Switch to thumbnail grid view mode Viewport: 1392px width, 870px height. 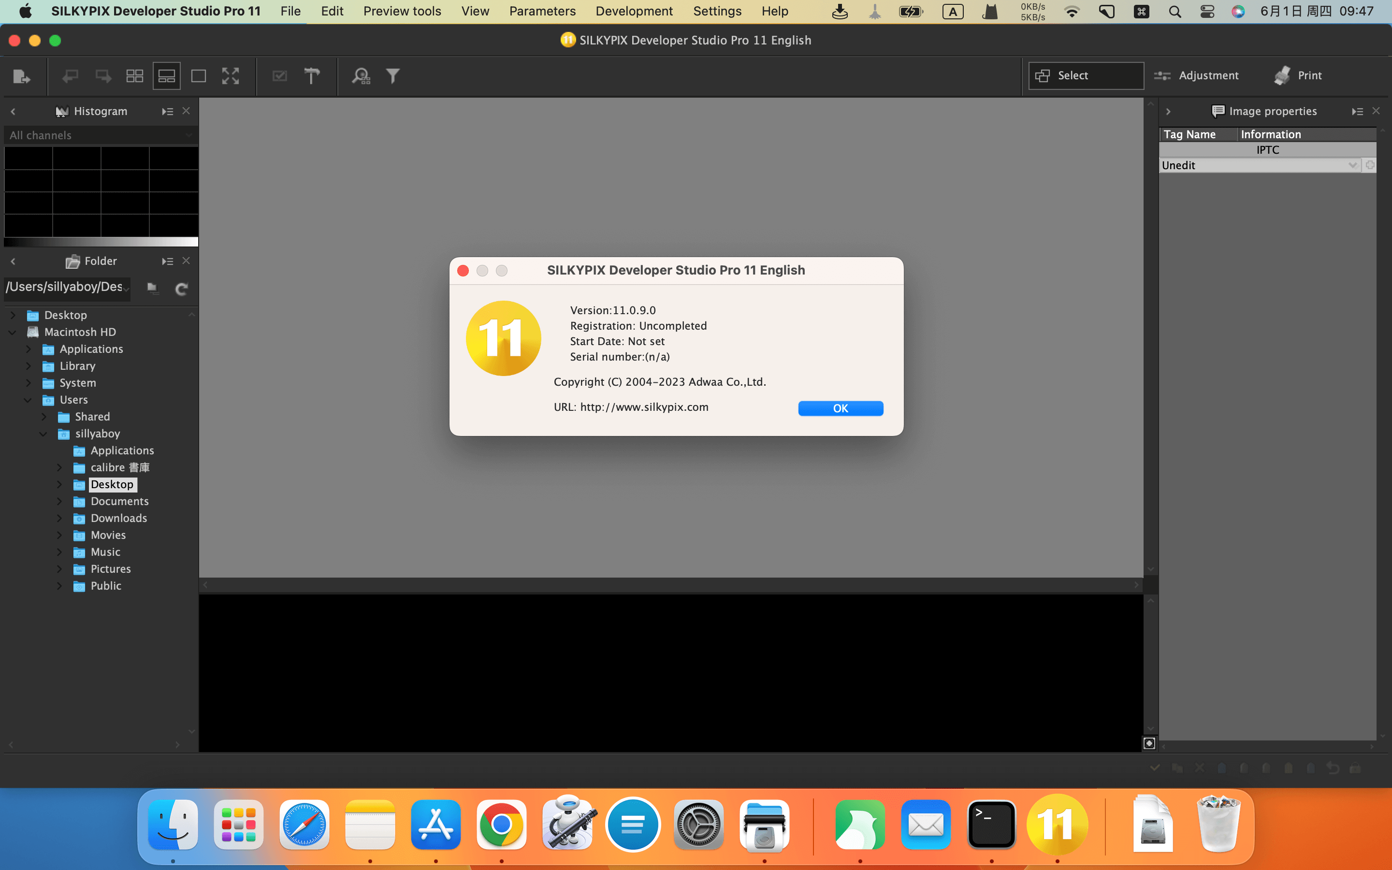[x=134, y=76]
